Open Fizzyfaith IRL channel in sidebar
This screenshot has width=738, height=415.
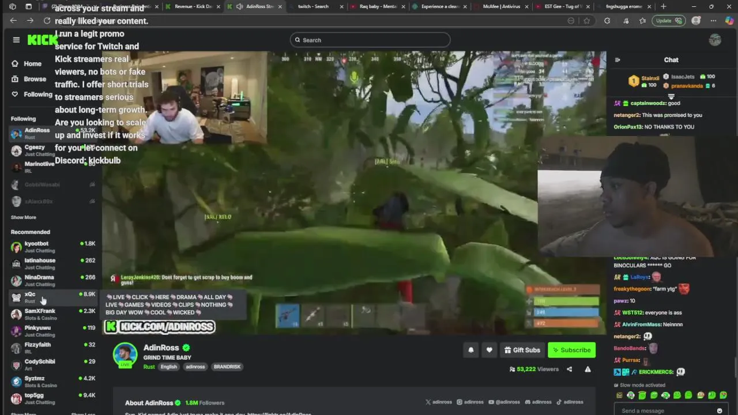pyautogui.click(x=53, y=348)
